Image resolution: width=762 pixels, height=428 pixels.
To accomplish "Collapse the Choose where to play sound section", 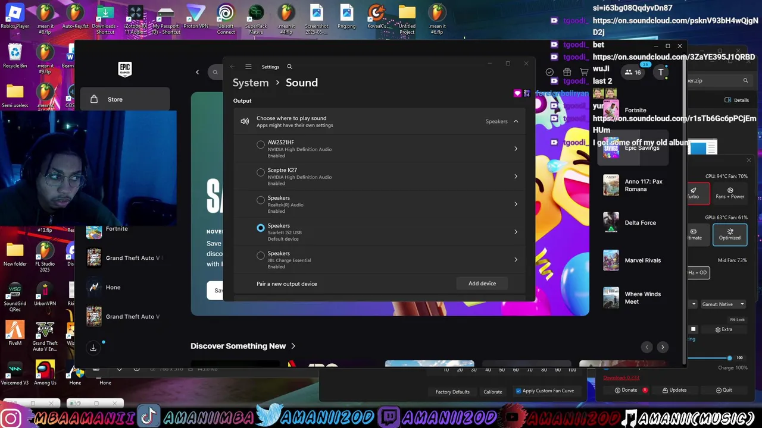I will (516, 121).
